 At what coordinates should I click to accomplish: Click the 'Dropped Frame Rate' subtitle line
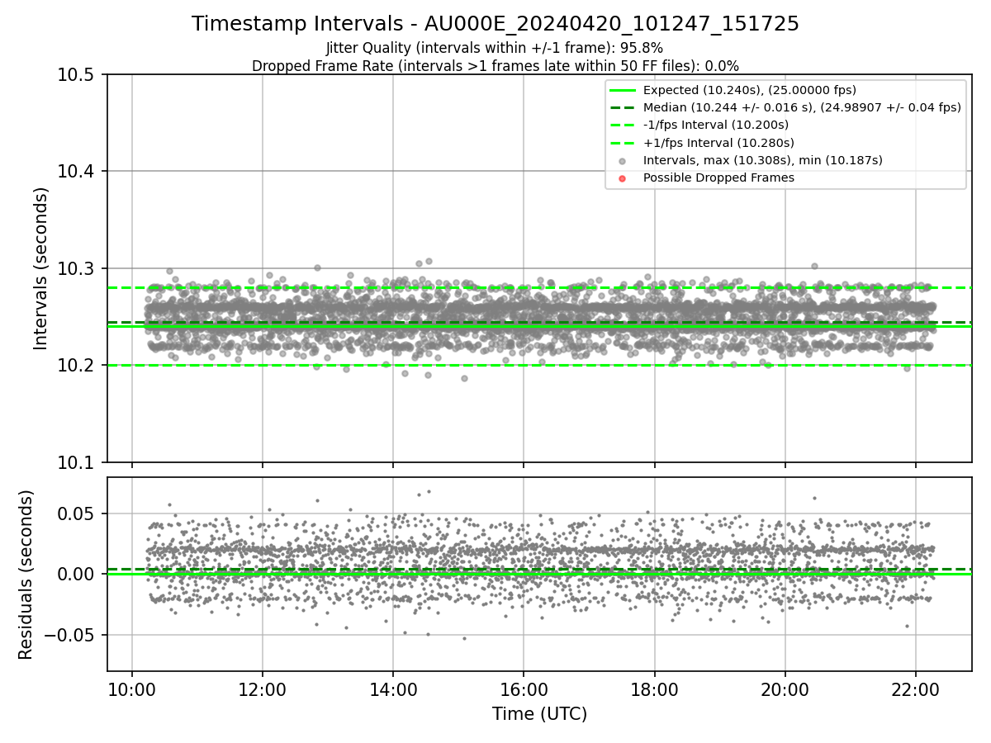click(495, 66)
